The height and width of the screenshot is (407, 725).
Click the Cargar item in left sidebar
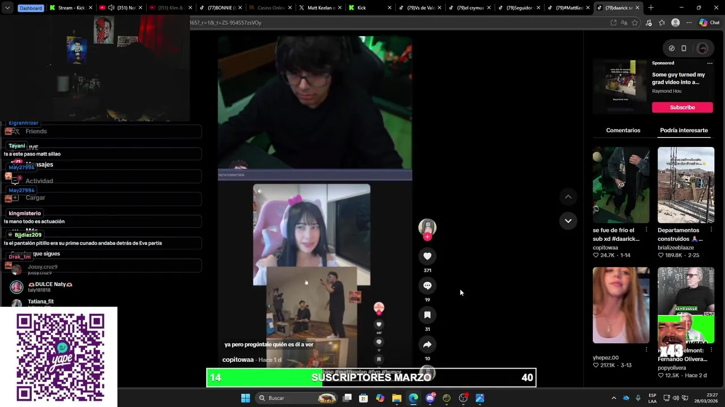[35, 198]
